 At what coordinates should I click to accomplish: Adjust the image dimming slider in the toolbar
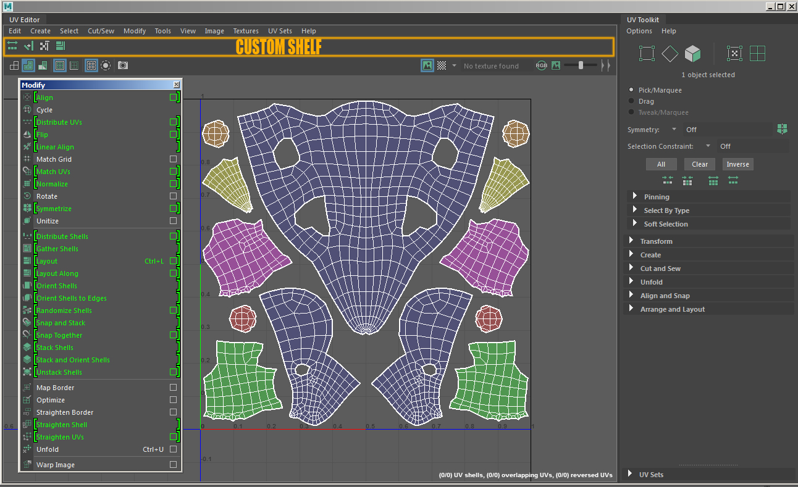pyautogui.click(x=579, y=65)
